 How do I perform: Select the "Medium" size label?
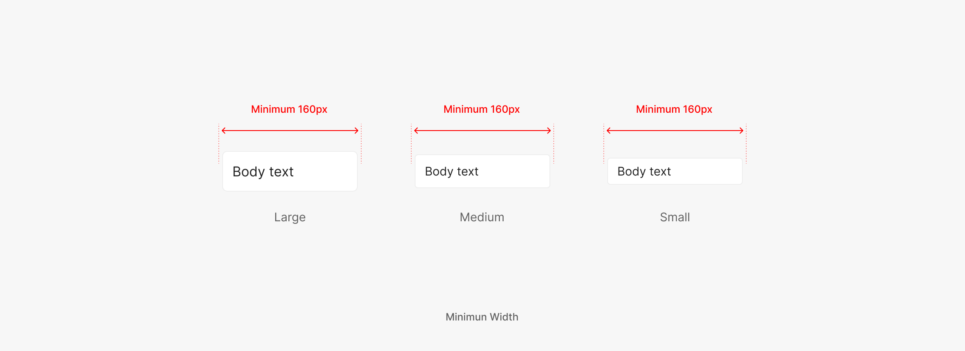pyautogui.click(x=482, y=217)
